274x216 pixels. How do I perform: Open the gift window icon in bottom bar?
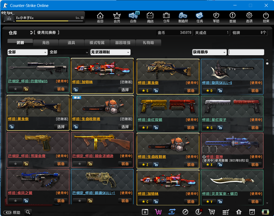point(145,212)
